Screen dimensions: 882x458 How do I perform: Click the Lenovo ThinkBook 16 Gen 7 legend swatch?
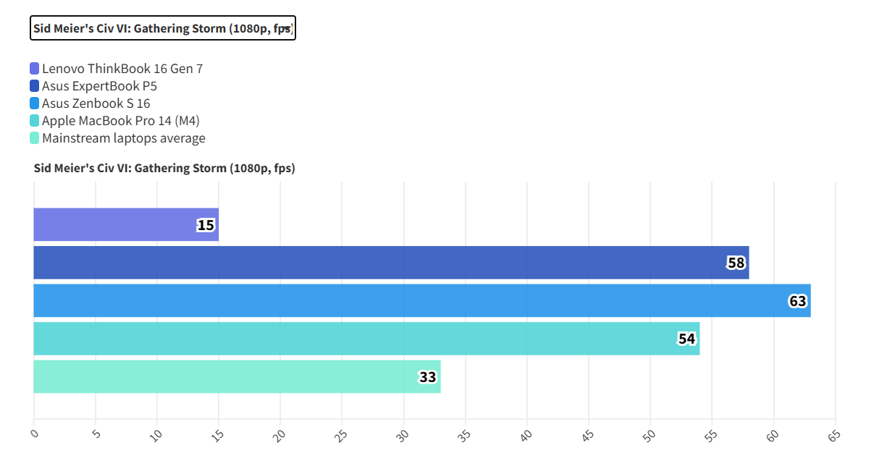pyautogui.click(x=35, y=69)
